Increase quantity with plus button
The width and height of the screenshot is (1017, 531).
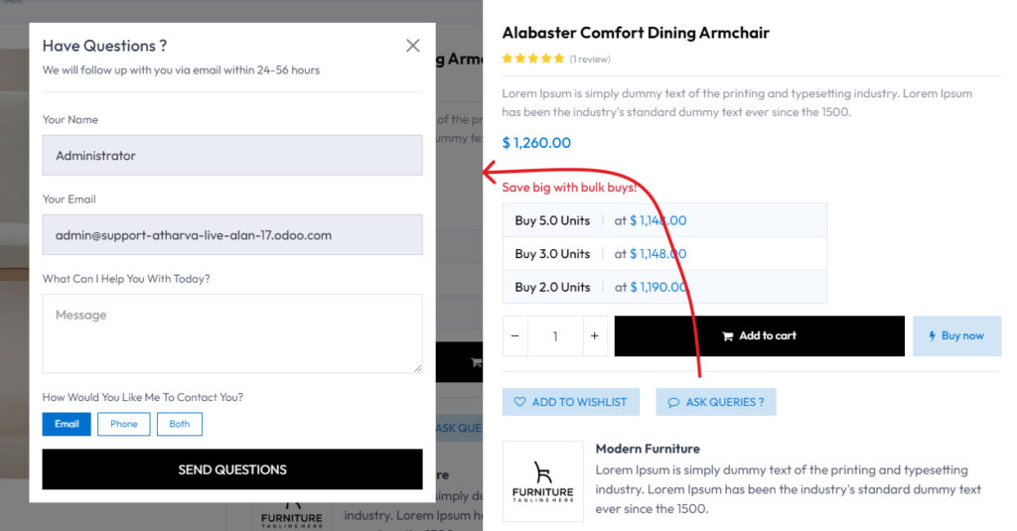594,336
